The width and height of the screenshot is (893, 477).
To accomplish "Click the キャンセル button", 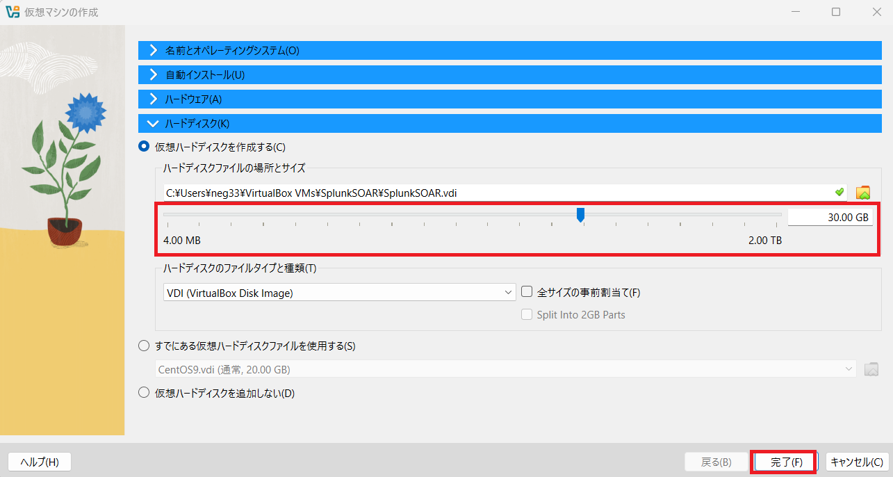I will (858, 462).
